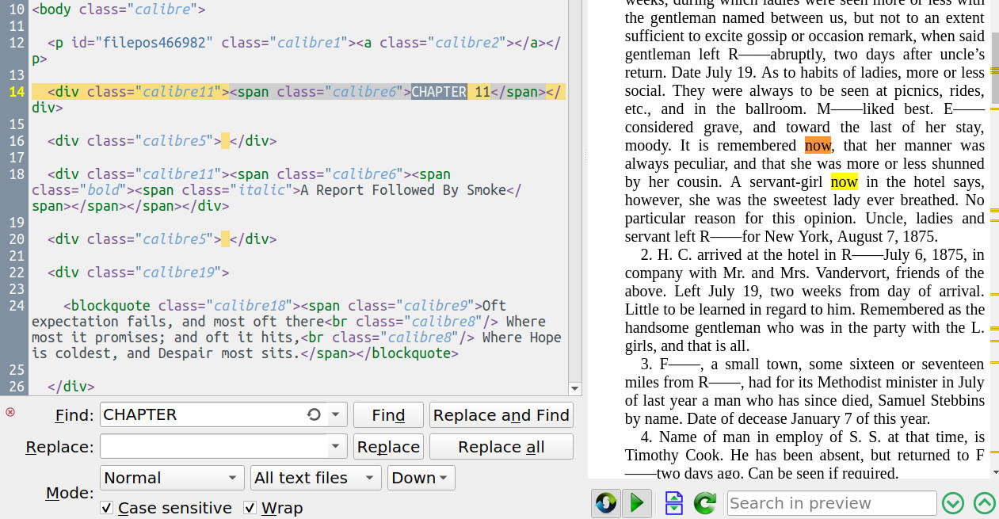The width and height of the screenshot is (999, 519).
Task: Open the All text files scope dropdown
Action: coord(315,478)
